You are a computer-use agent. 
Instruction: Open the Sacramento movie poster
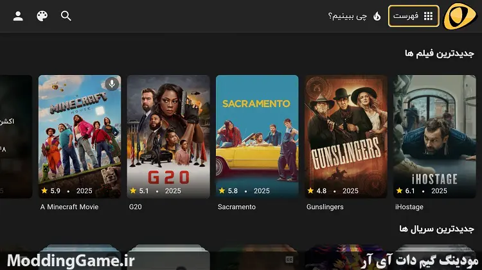click(x=257, y=137)
